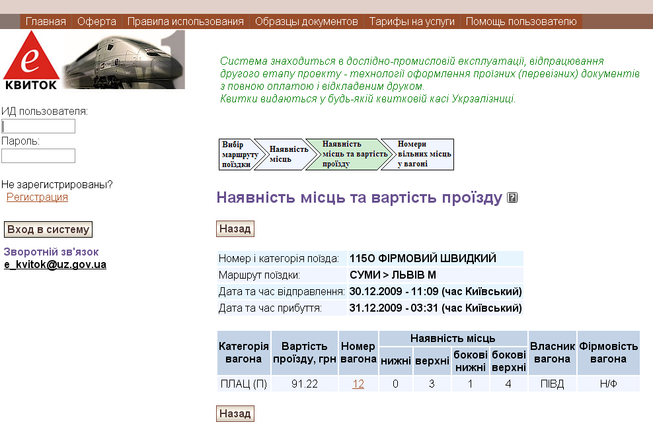
Task: Open Помощь пользователю menu item
Action: 521,22
